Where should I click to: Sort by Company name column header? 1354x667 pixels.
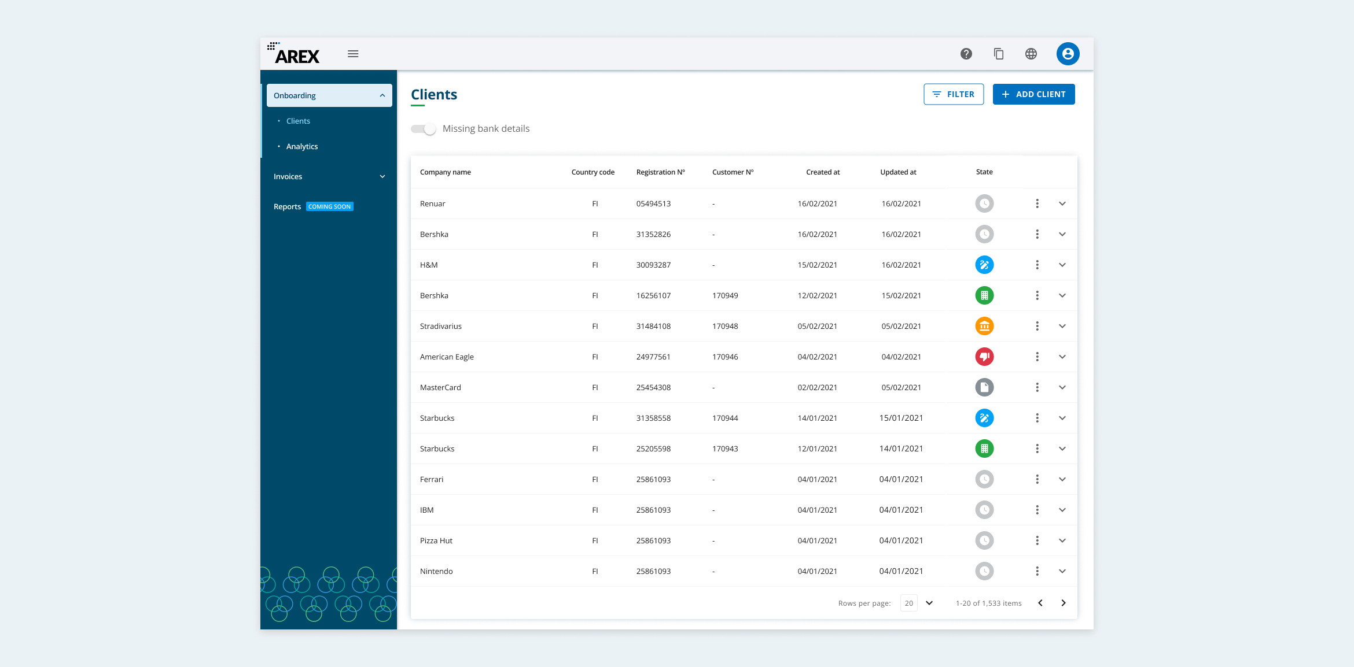click(x=446, y=172)
